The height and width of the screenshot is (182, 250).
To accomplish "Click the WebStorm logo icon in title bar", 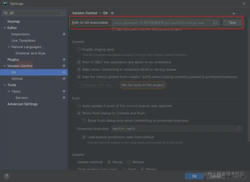I will click(5, 4).
